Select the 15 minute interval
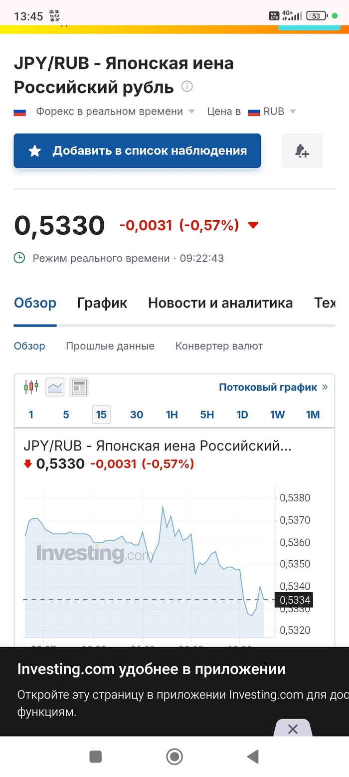Image resolution: width=349 pixels, height=777 pixels. tap(101, 414)
